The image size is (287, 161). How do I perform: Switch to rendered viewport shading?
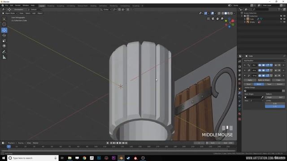coord(231,13)
